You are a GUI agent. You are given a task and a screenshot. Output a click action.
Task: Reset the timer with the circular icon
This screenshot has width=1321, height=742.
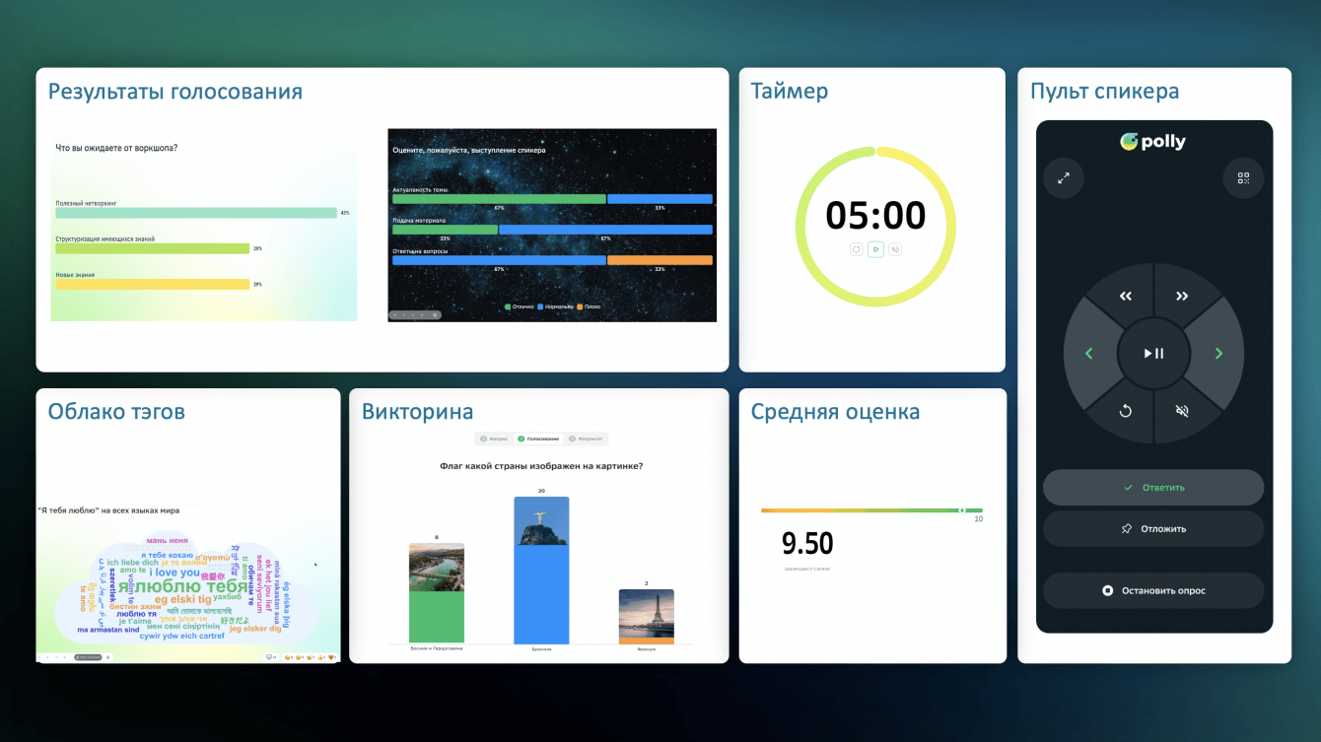[857, 250]
